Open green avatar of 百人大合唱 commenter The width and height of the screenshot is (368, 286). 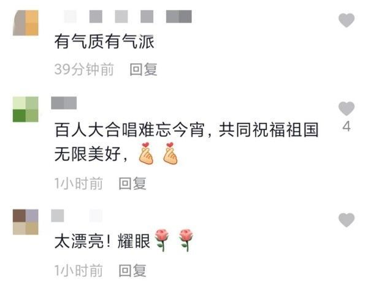point(26,109)
